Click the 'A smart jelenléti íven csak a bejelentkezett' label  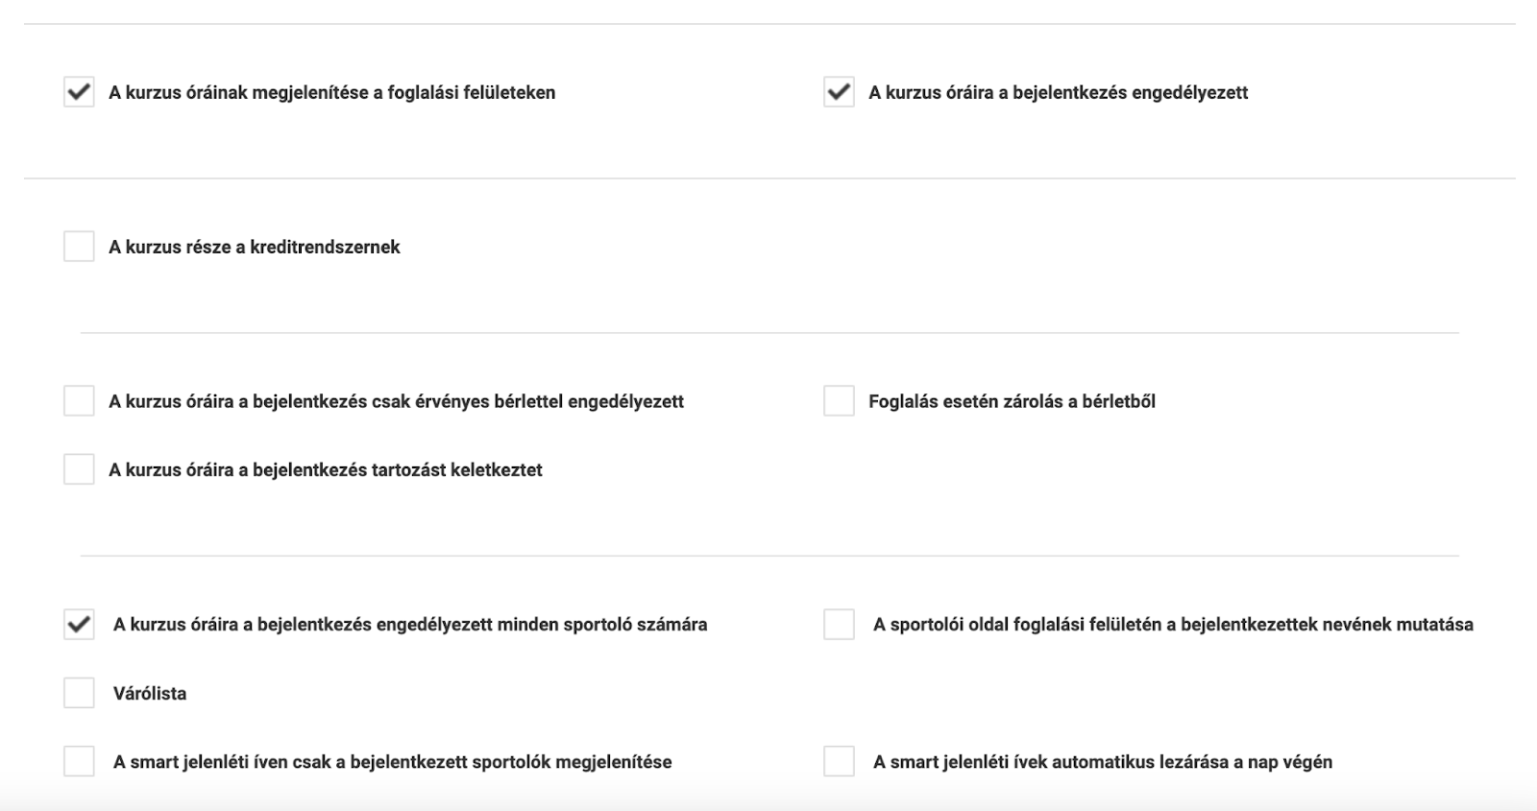[393, 762]
